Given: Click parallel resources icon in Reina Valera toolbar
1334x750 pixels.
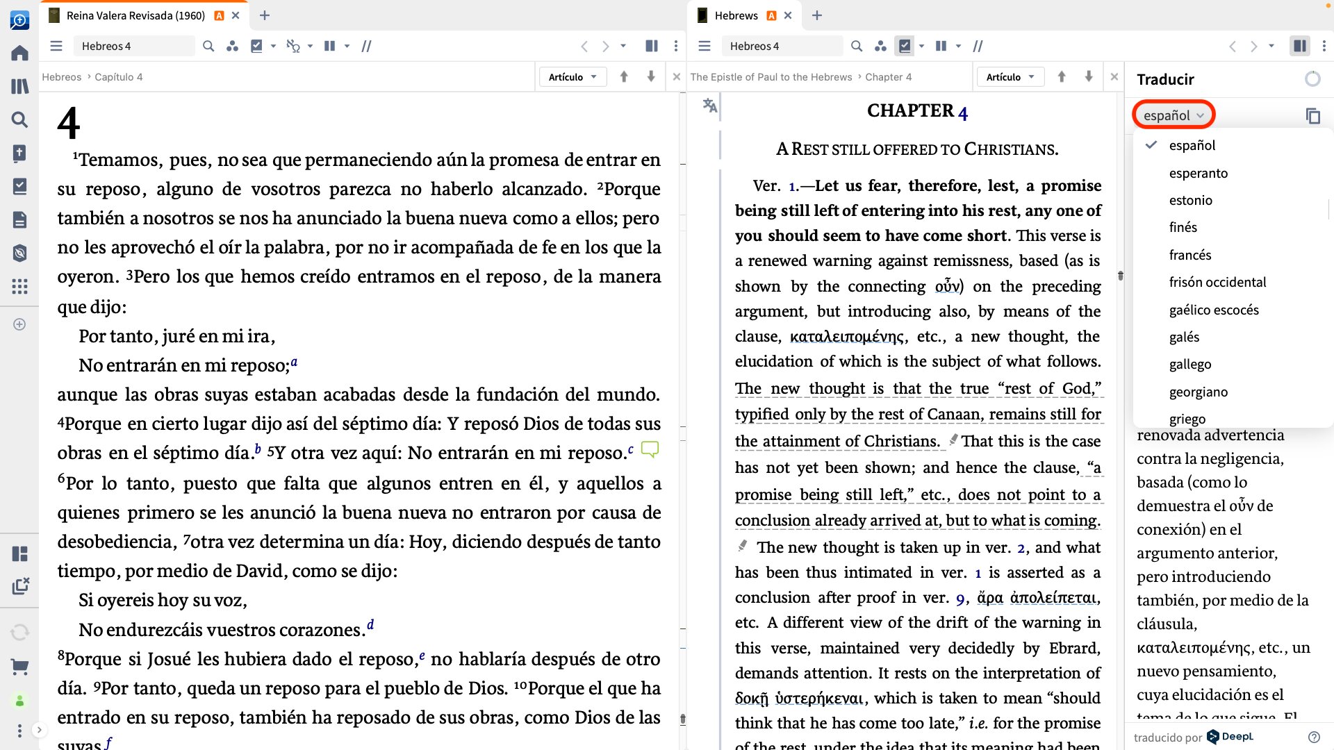Looking at the screenshot, I should 232,46.
